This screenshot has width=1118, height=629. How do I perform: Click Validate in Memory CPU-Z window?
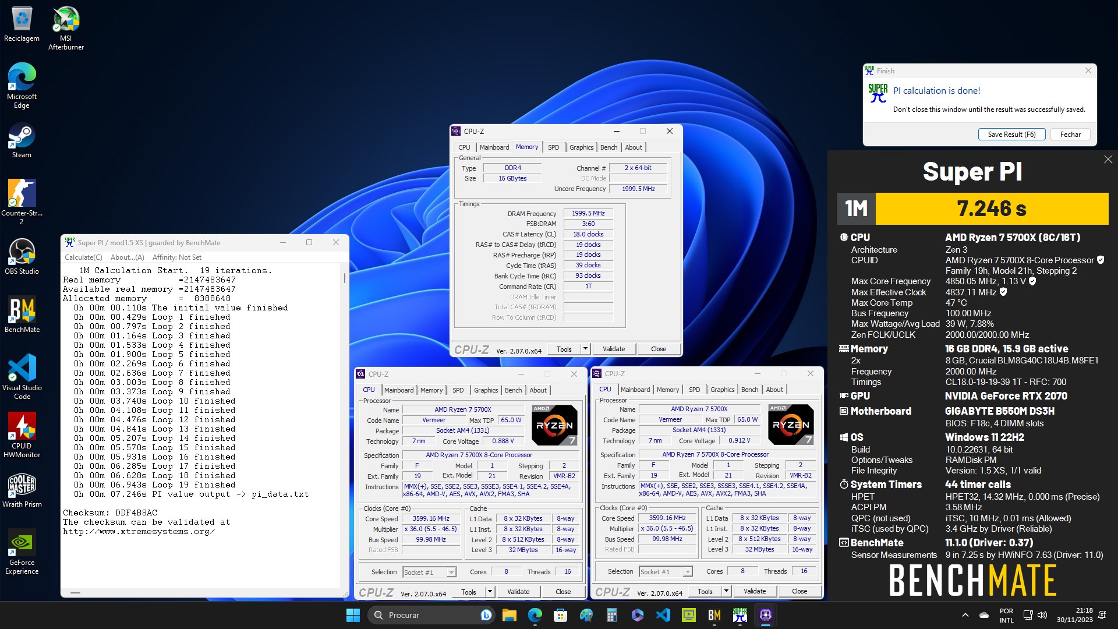614,349
